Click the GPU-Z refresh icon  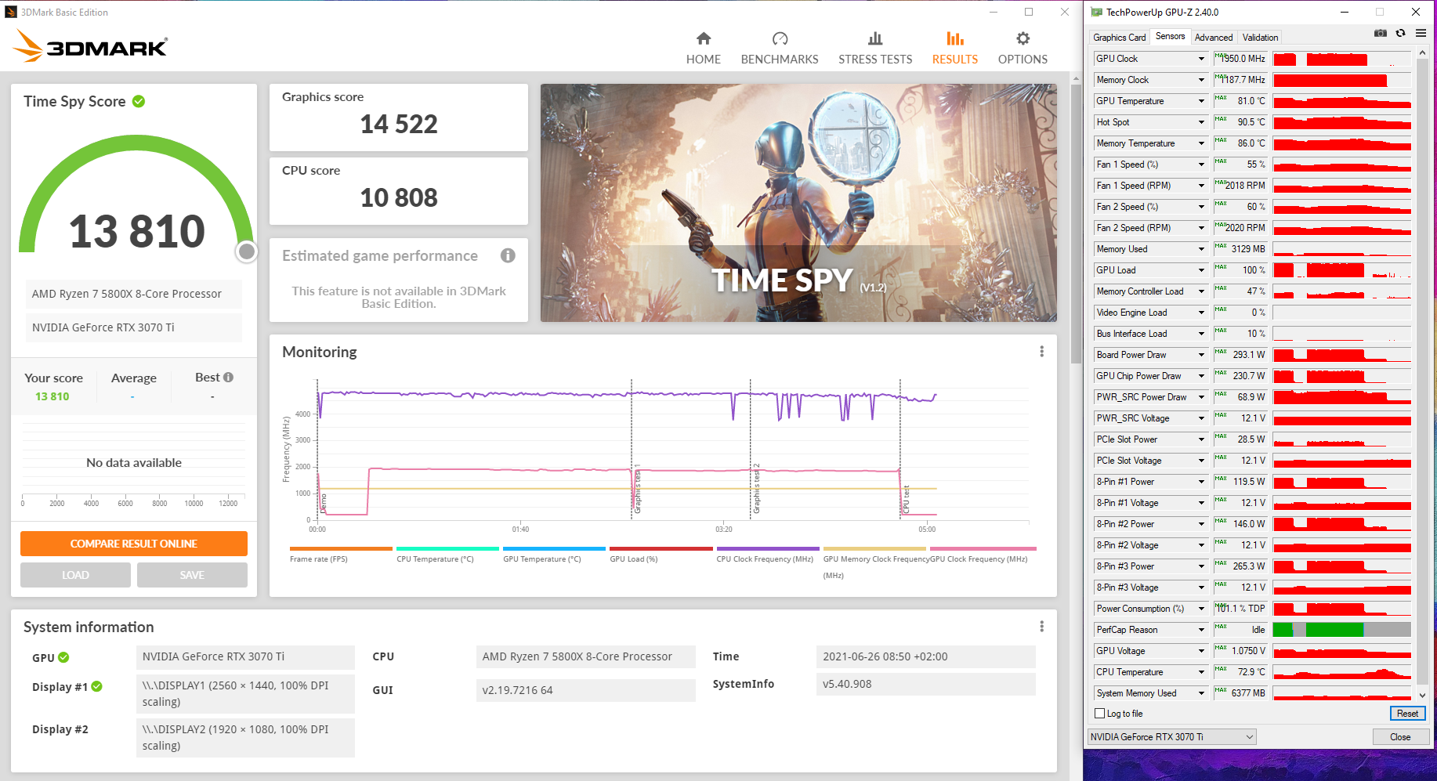point(1400,33)
